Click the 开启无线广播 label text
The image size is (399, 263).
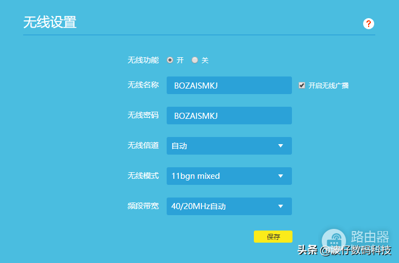(328, 86)
